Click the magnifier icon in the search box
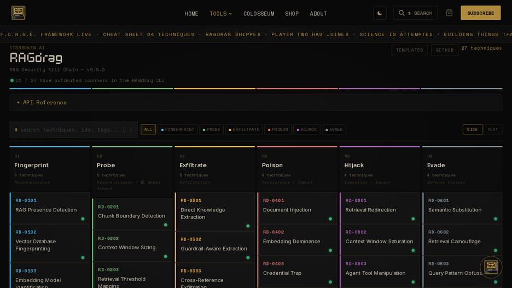The width and height of the screenshot is (512, 288). click(x=402, y=13)
